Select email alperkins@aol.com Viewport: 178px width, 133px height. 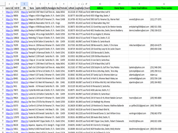(139, 82)
